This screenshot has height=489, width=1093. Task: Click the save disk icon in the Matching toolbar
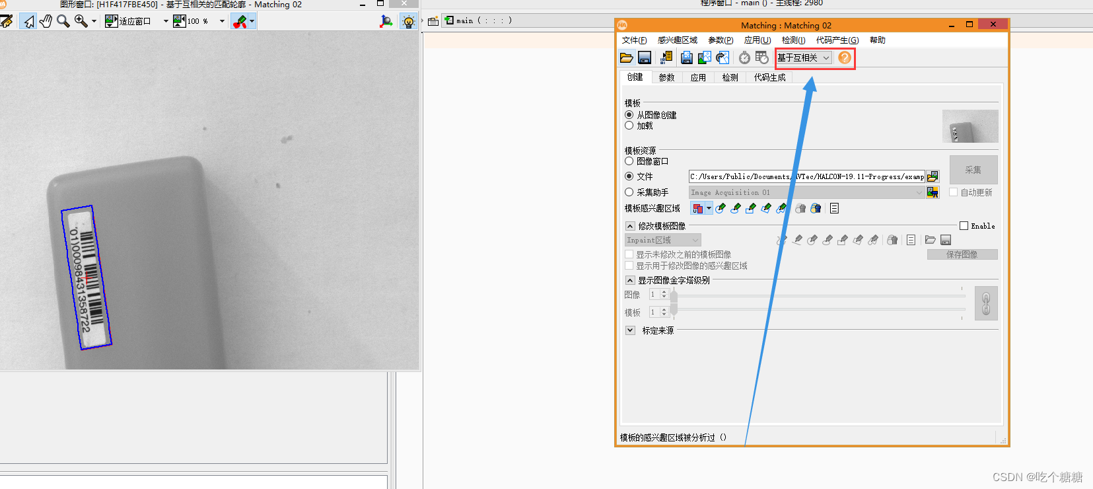[645, 58]
